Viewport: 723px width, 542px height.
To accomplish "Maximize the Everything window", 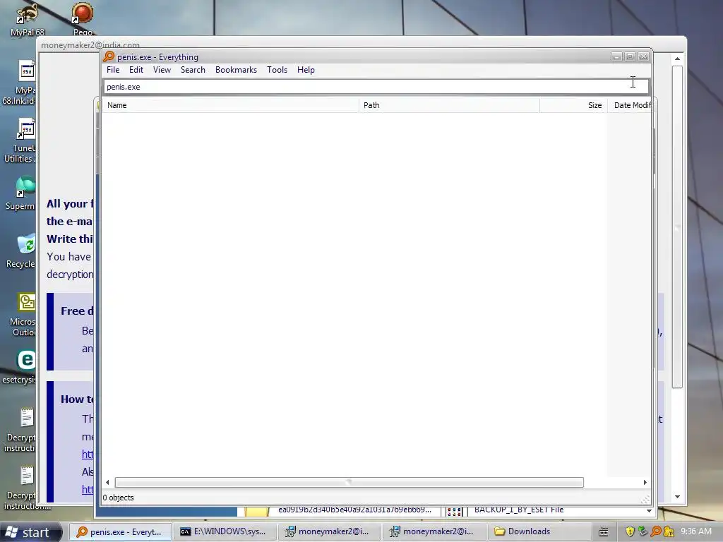I will tap(631, 56).
